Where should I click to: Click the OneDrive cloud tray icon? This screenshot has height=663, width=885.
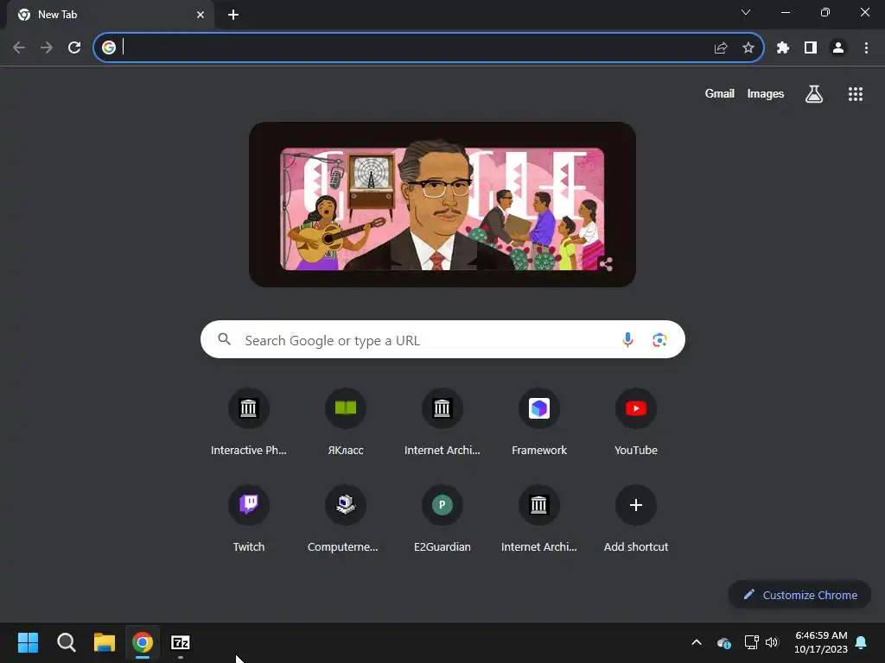[x=723, y=642]
